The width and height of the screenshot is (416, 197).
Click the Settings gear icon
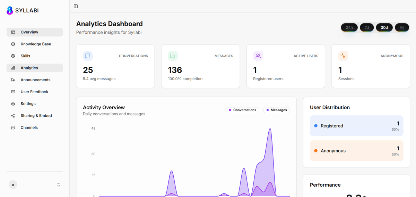click(x=13, y=104)
